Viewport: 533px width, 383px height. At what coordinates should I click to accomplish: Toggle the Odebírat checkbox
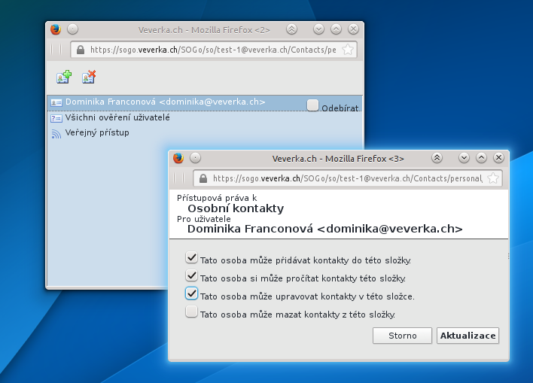click(312, 105)
